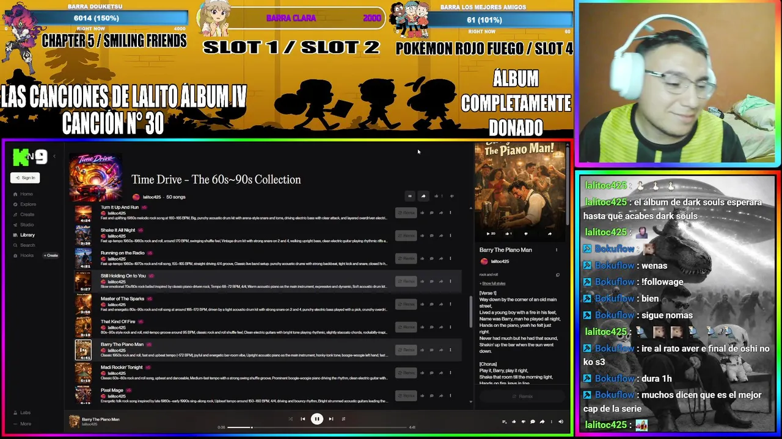The height and width of the screenshot is (439, 782).
Task: Like the Time Drive playlist
Action: coord(437,196)
